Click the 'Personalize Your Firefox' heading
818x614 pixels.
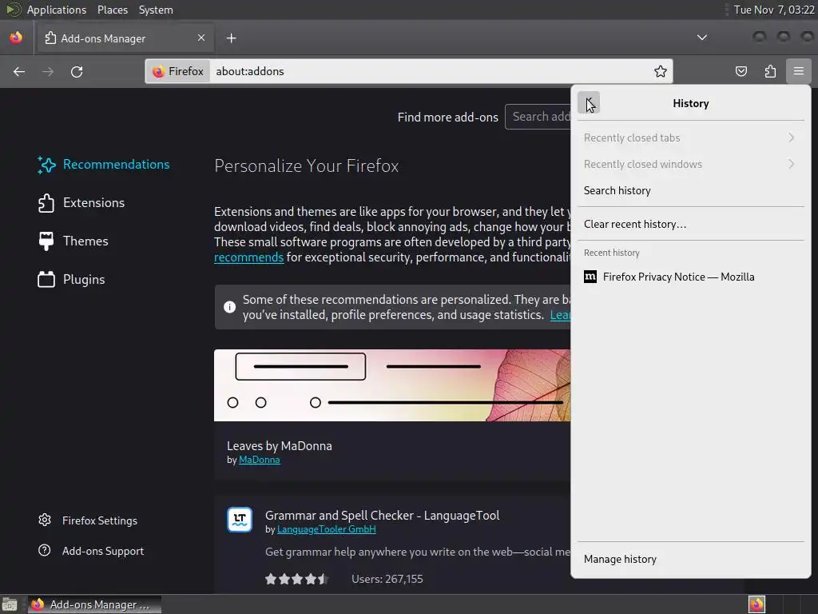click(306, 165)
